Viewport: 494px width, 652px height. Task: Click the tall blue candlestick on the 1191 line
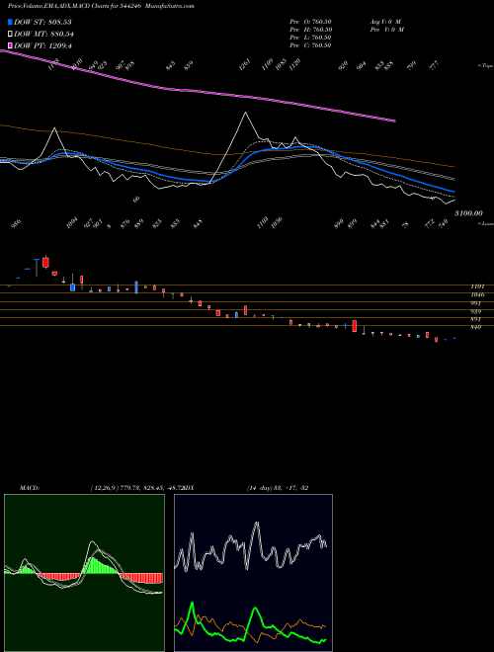point(136,287)
